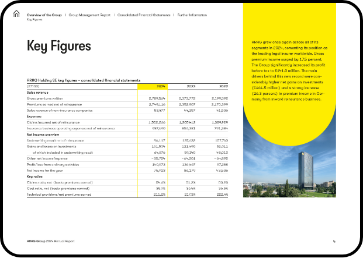Screen dimensions: 363x258
Task: Click the page number 4 in footer
Action: point(334,241)
